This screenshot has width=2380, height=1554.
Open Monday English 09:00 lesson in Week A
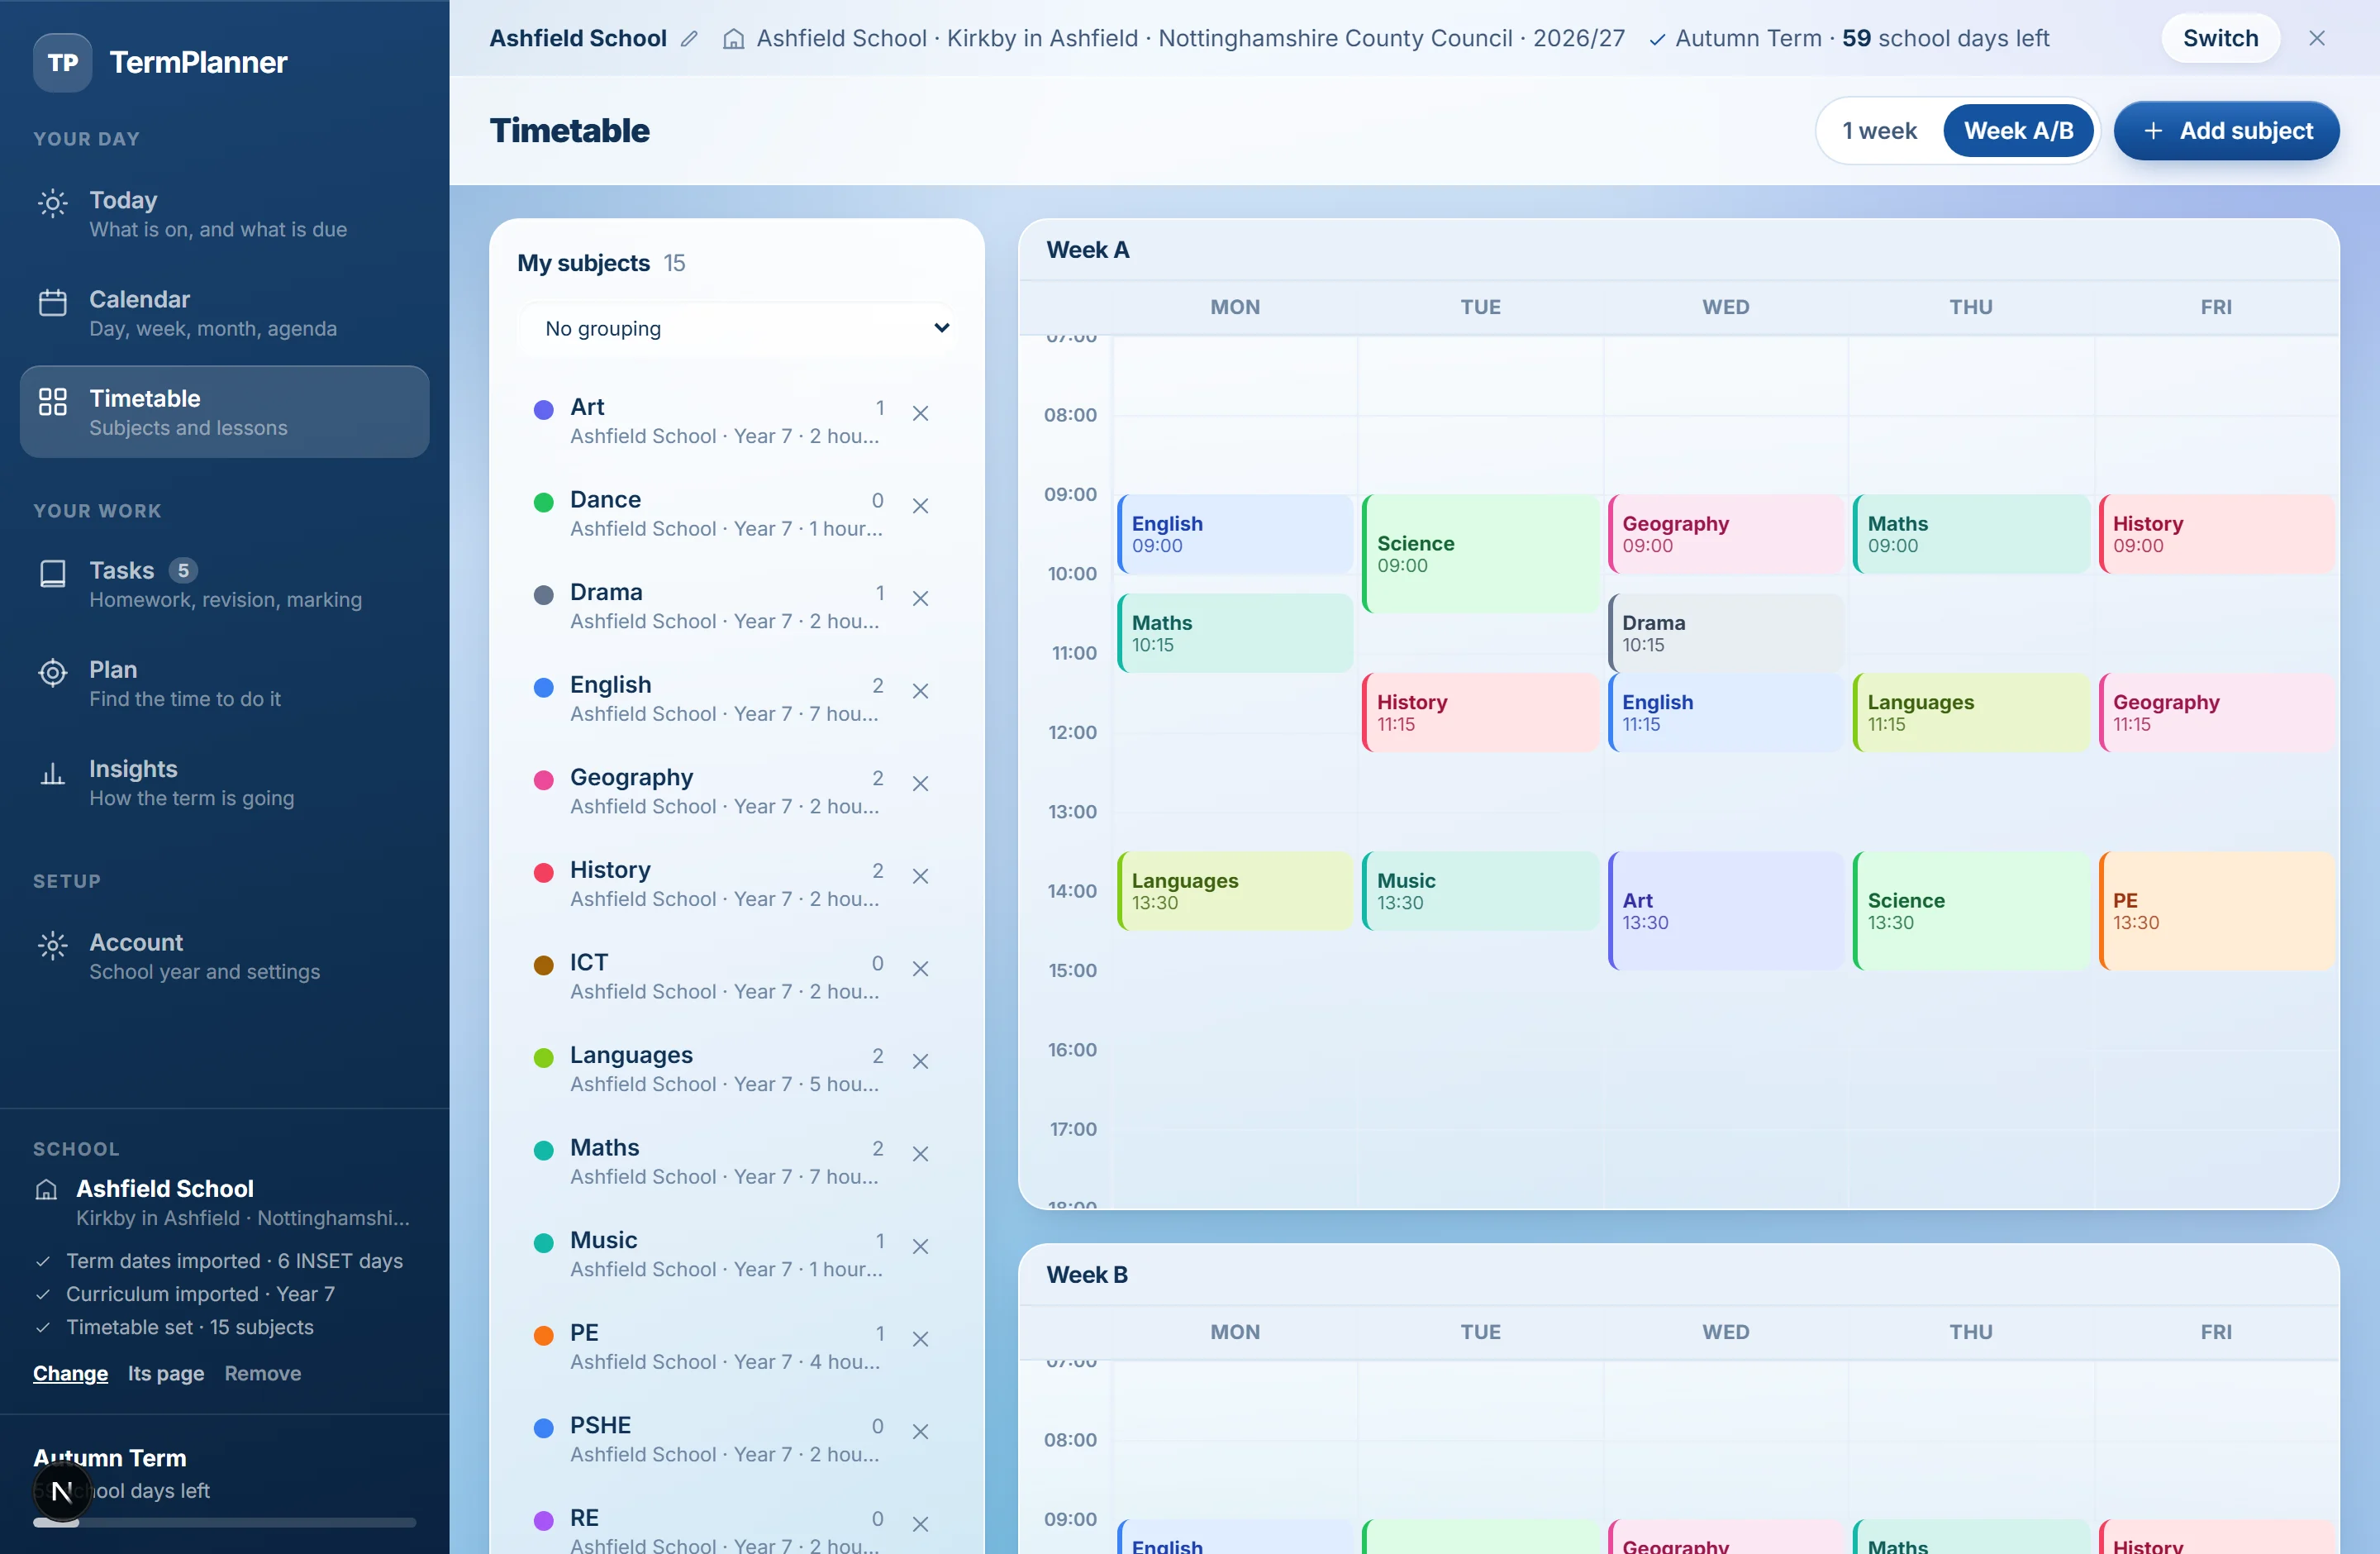pos(1234,534)
